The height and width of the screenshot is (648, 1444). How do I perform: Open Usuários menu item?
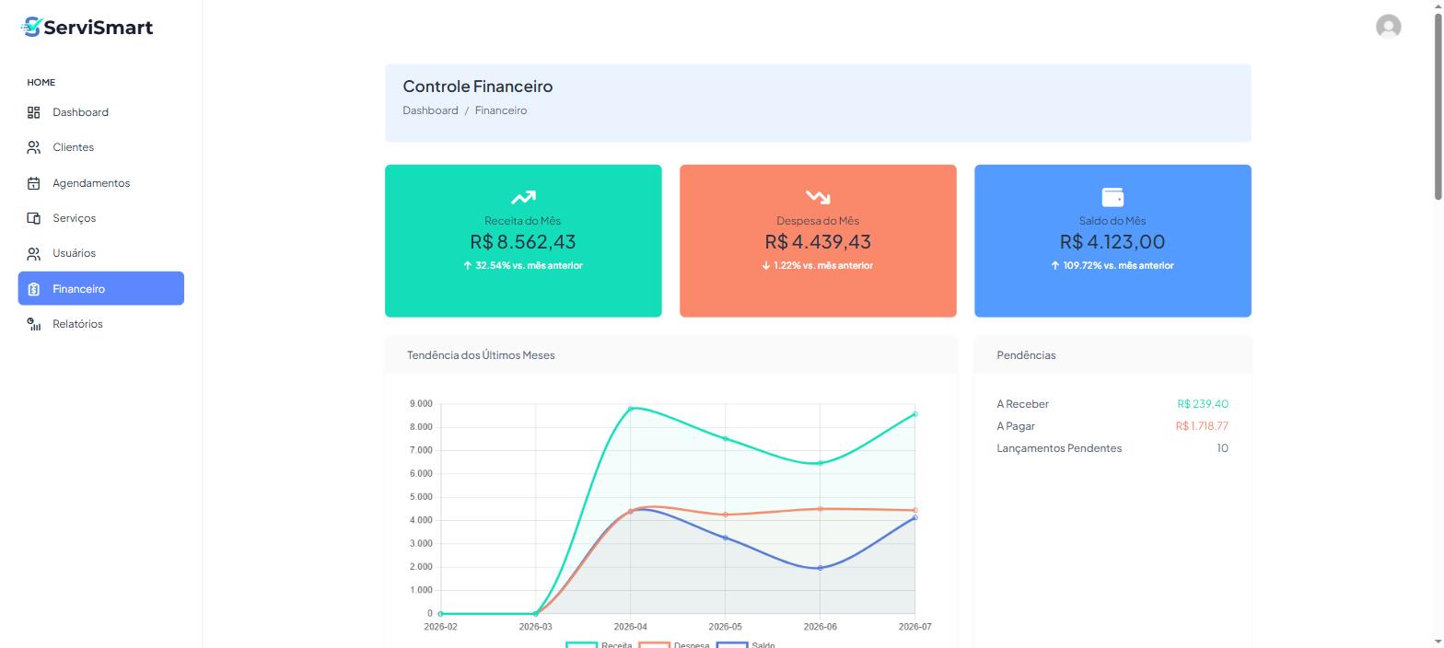[x=101, y=253]
